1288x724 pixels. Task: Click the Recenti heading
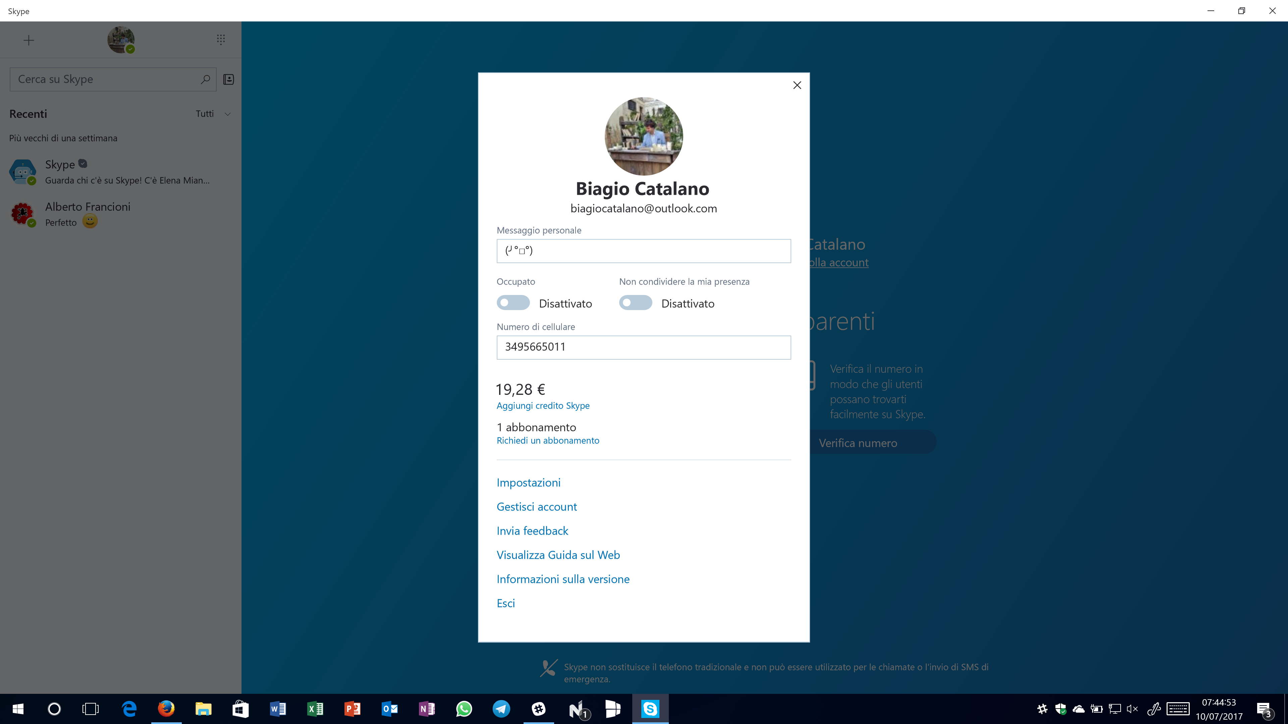coord(28,114)
